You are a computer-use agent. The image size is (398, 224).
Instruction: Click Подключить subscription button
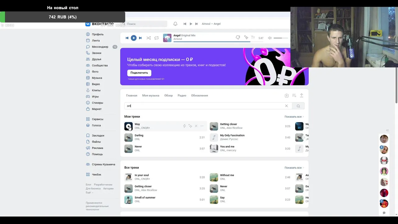[x=139, y=73]
